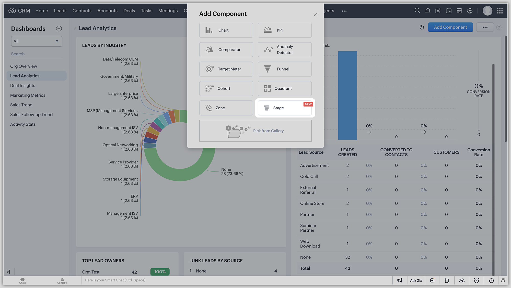
Task: Open the more modules ellipsis menu
Action: (x=344, y=11)
